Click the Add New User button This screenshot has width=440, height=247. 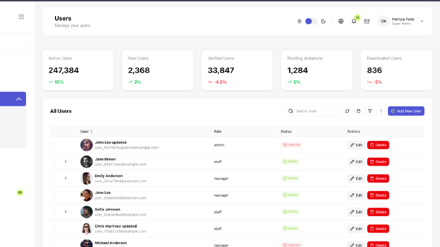(406, 111)
